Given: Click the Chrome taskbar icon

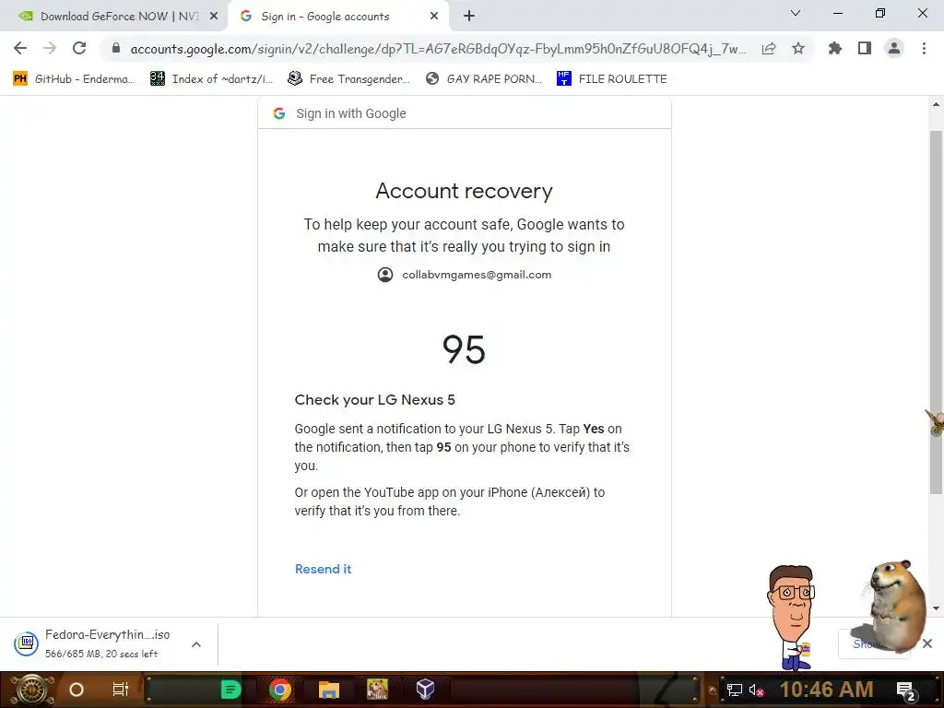Looking at the screenshot, I should click(x=280, y=690).
